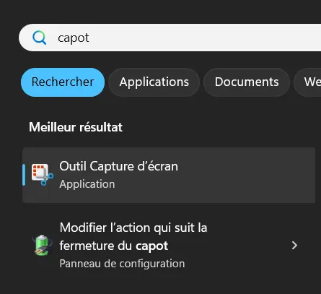The height and width of the screenshot is (294, 321).
Task: Click the "Application" subtitle under Outil Capture
Action: coord(87,184)
